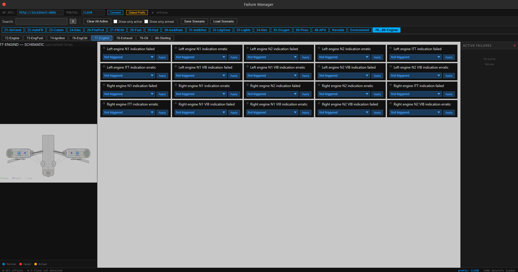Expand trigger dropdown for Right engine ITT indication erratic
Image resolution: width=518 pixels, height=272 pixels.
129,112
